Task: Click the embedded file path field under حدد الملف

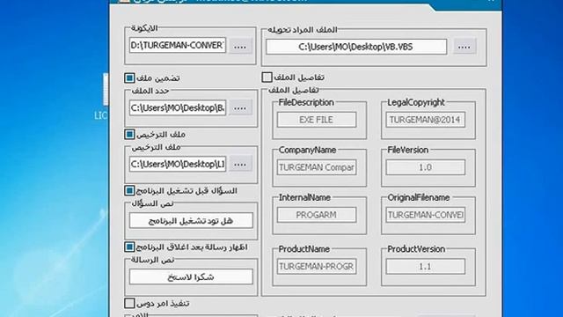Action: [178, 107]
